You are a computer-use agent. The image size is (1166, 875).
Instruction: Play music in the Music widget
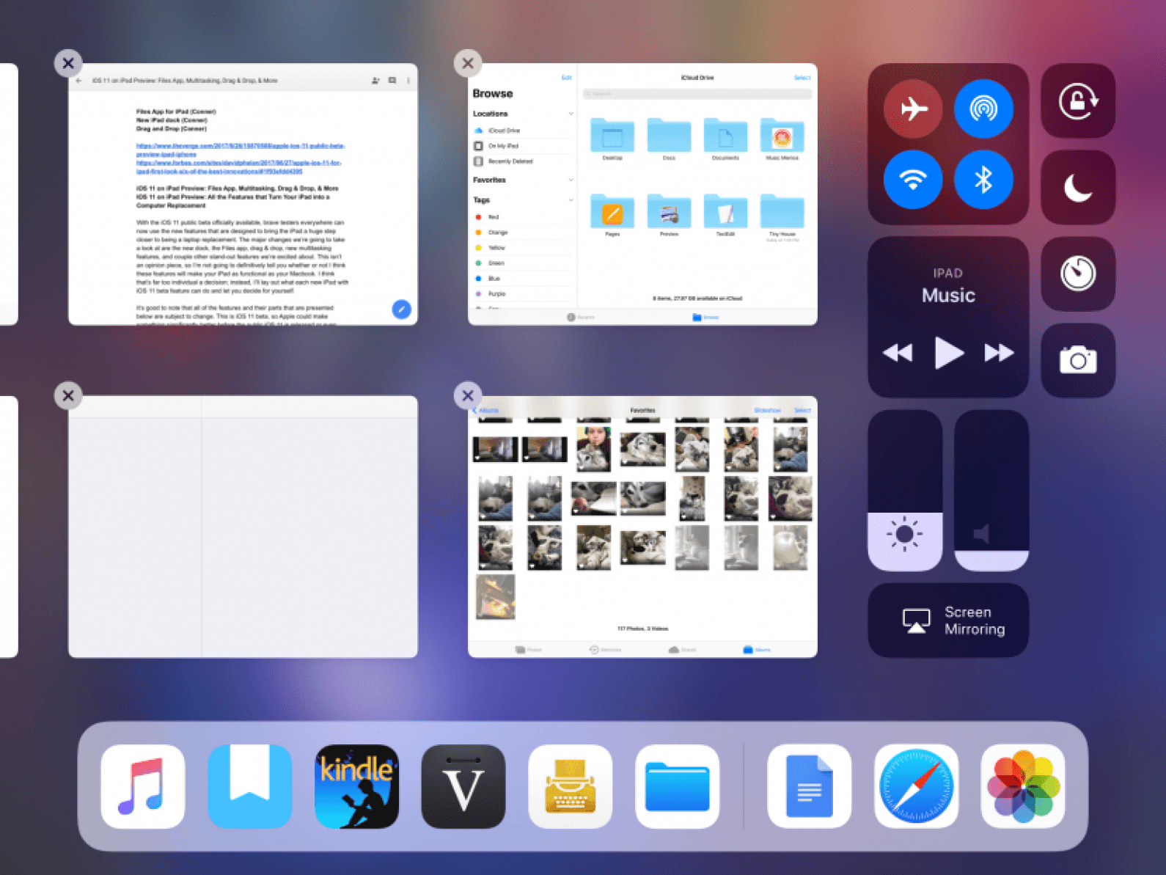[948, 353]
